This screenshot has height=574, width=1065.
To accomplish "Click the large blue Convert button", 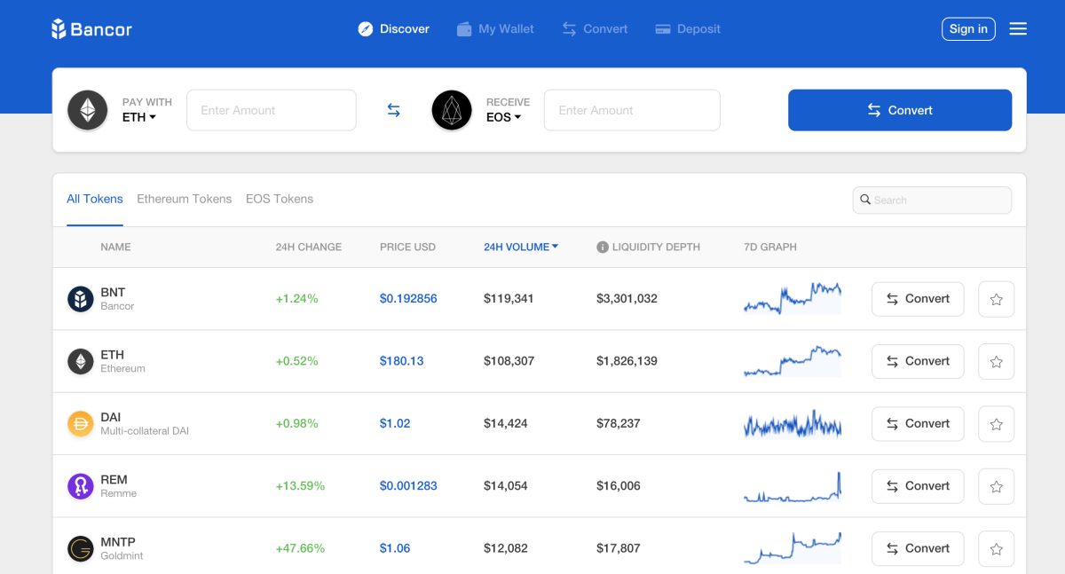I will click(899, 110).
